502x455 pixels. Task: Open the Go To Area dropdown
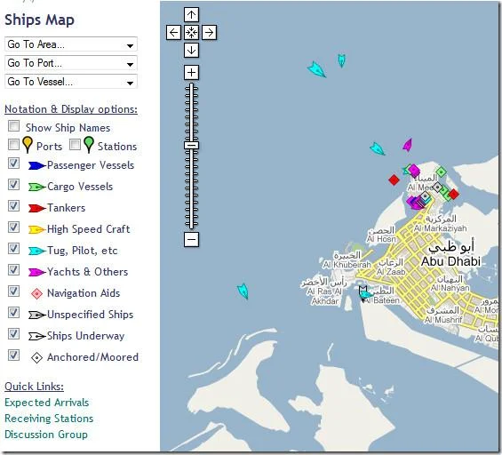[x=71, y=44]
